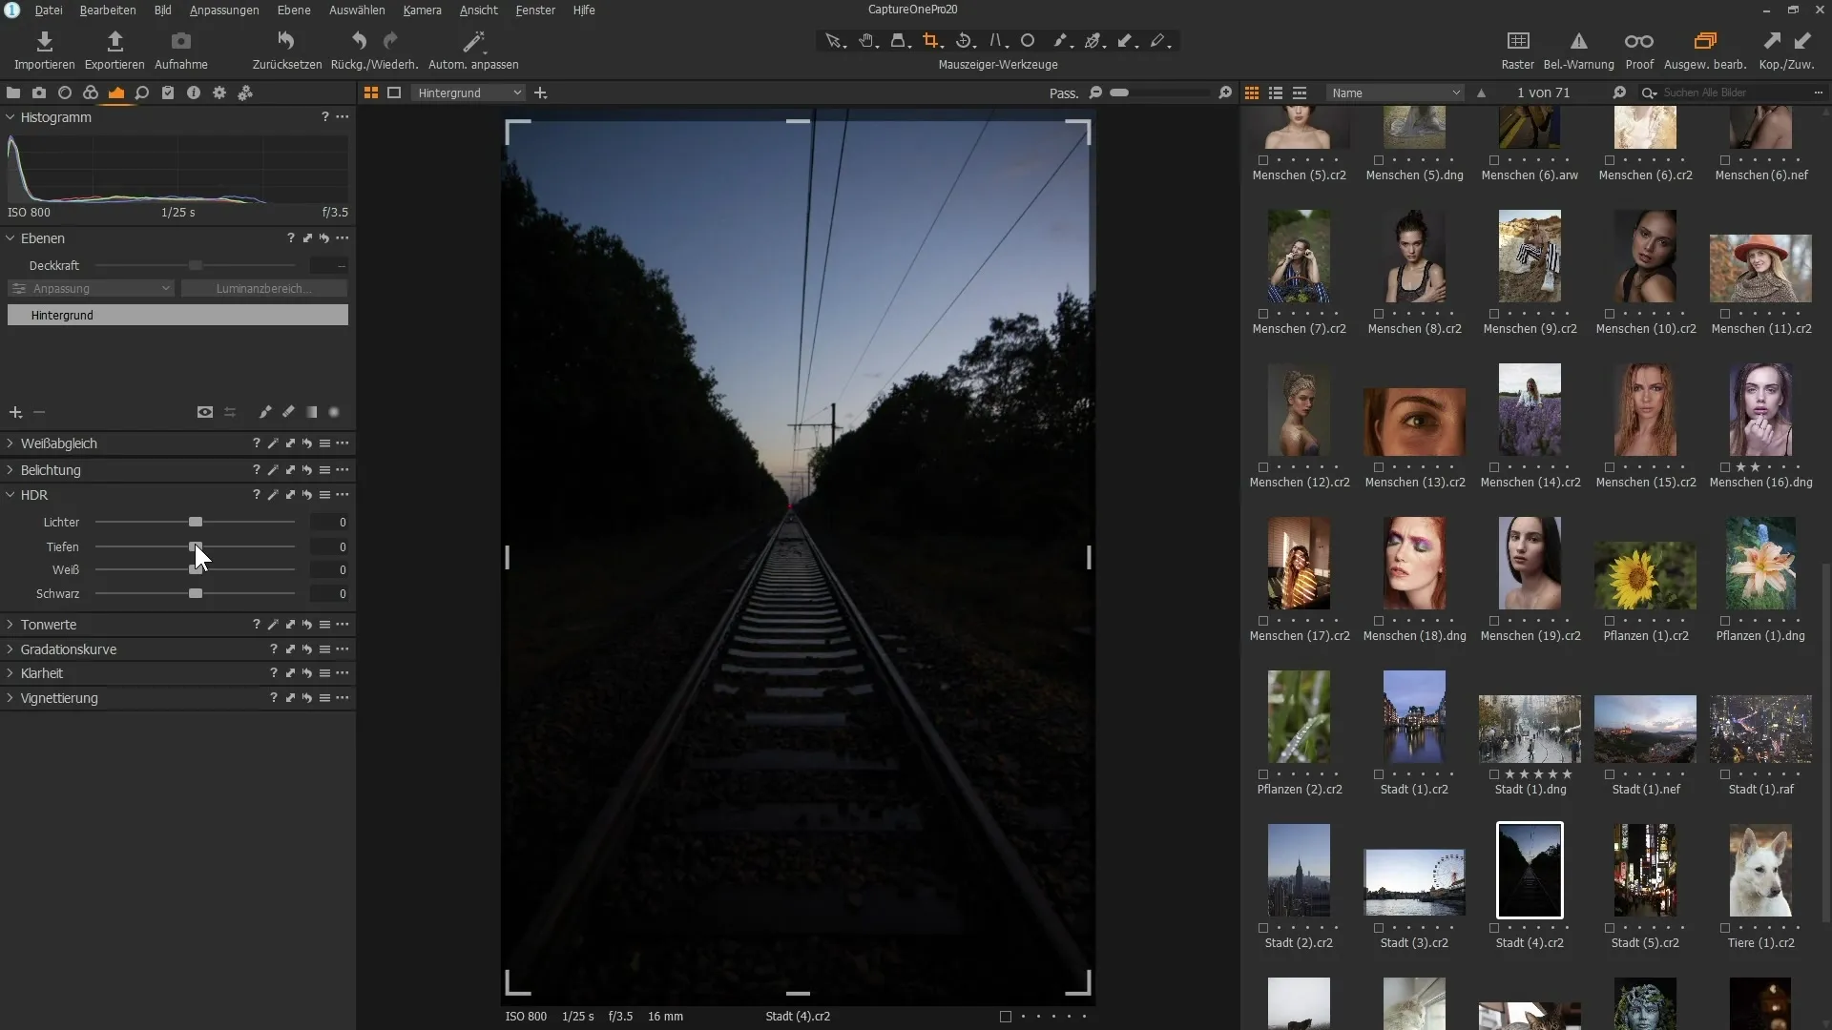Toggle Ausgew. bearb. edit selected

tap(1705, 51)
